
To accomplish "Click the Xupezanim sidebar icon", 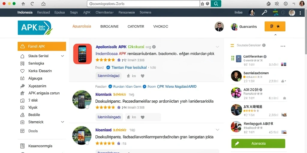I will point(22,86).
